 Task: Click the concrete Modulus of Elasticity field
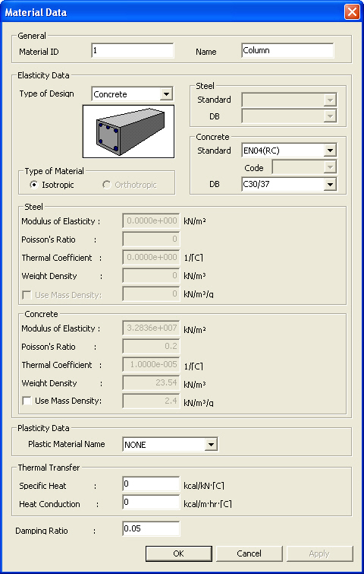tap(151, 328)
